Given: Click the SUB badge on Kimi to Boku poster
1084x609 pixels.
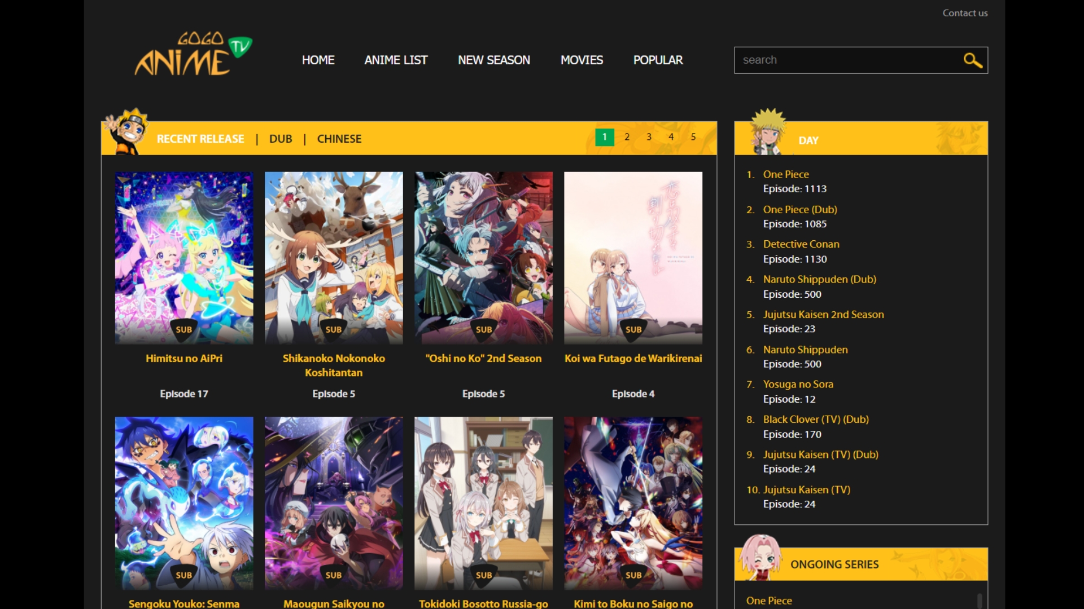Looking at the screenshot, I should [633, 575].
